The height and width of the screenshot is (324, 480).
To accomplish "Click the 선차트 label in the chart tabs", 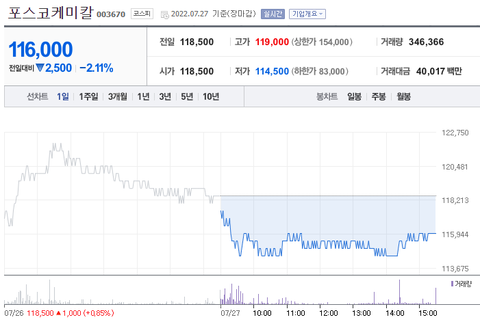I will pos(38,96).
